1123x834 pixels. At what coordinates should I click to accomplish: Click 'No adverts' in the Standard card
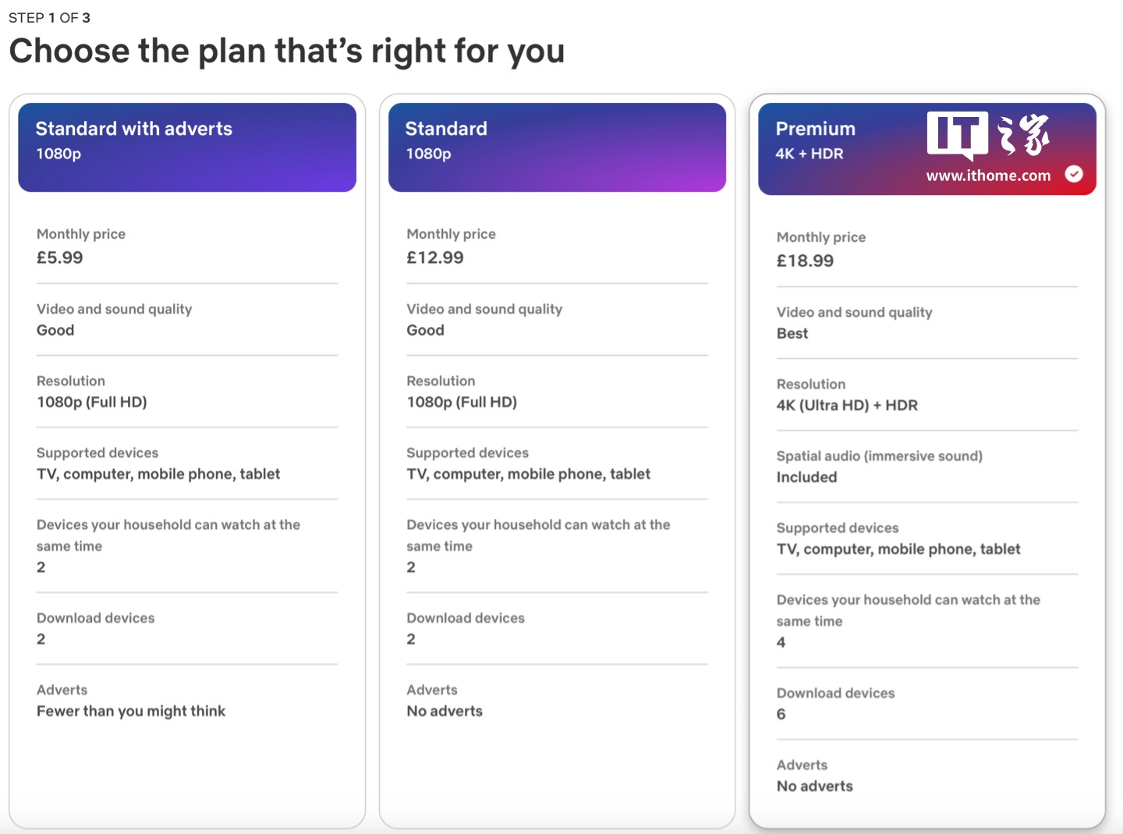445,711
